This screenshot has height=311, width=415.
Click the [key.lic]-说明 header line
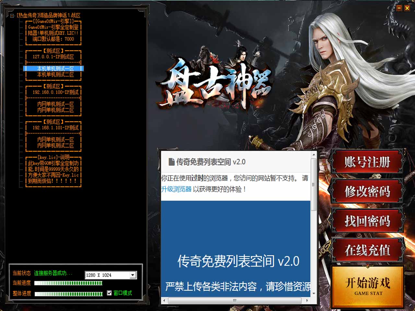pos(53,157)
